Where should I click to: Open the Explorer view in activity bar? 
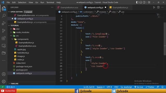tap(4, 9)
